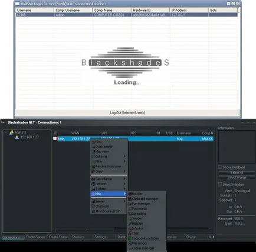This screenshot has width=256, height=252.
Task: Click the Seeder icon in the submenu
Action: [x=130, y=218]
